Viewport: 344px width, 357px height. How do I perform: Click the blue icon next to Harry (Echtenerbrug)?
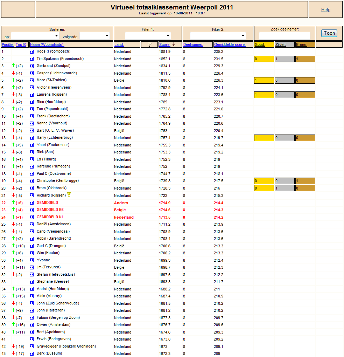[x=31, y=138]
